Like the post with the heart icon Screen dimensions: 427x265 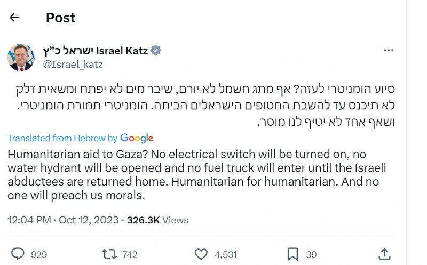click(x=201, y=254)
